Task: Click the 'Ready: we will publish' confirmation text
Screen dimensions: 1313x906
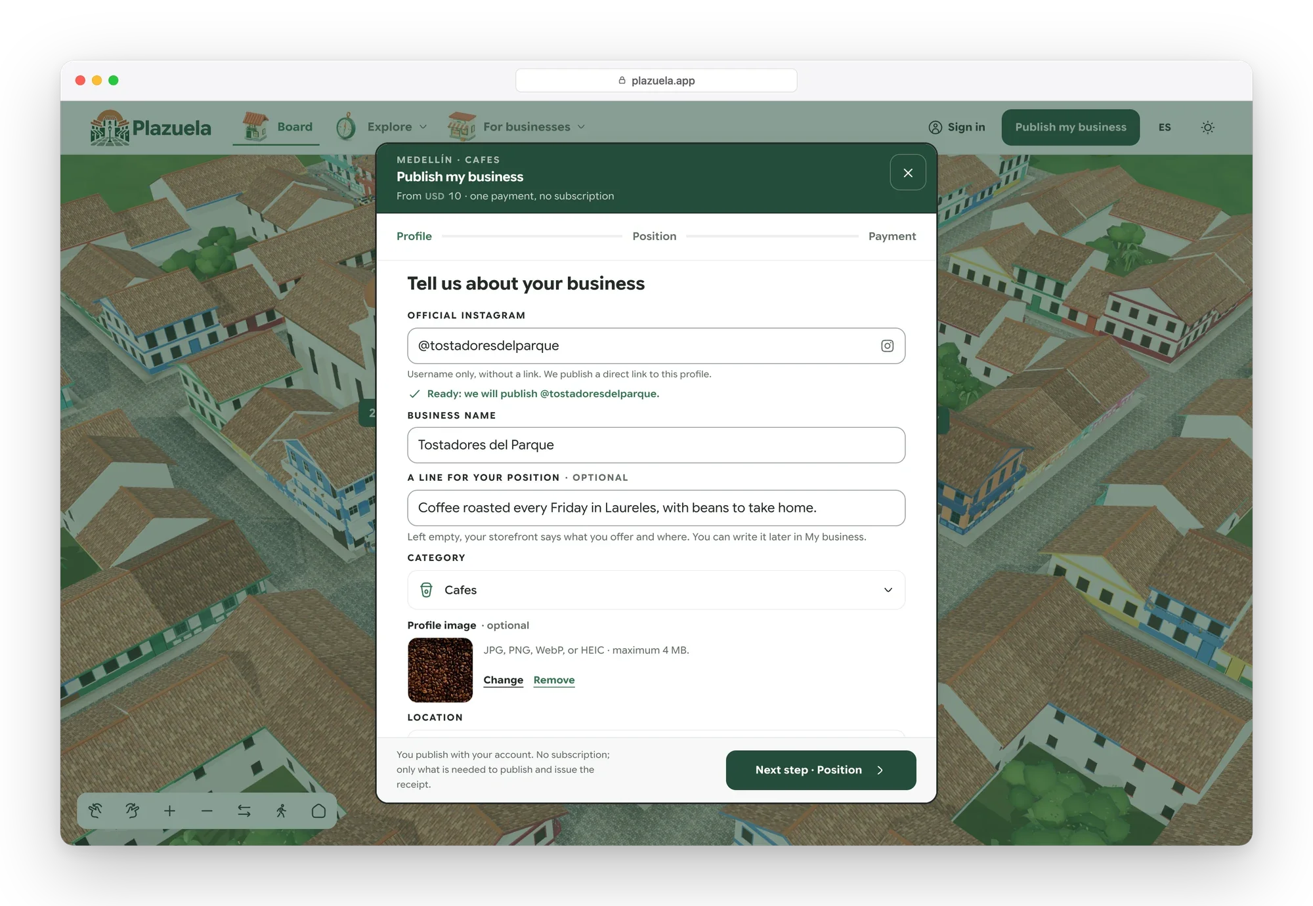Action: click(x=542, y=394)
